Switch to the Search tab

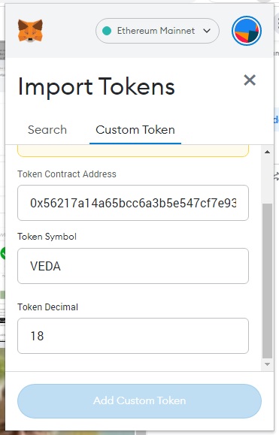point(47,130)
